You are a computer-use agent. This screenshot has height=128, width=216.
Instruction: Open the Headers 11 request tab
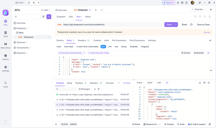[x=84, y=41]
